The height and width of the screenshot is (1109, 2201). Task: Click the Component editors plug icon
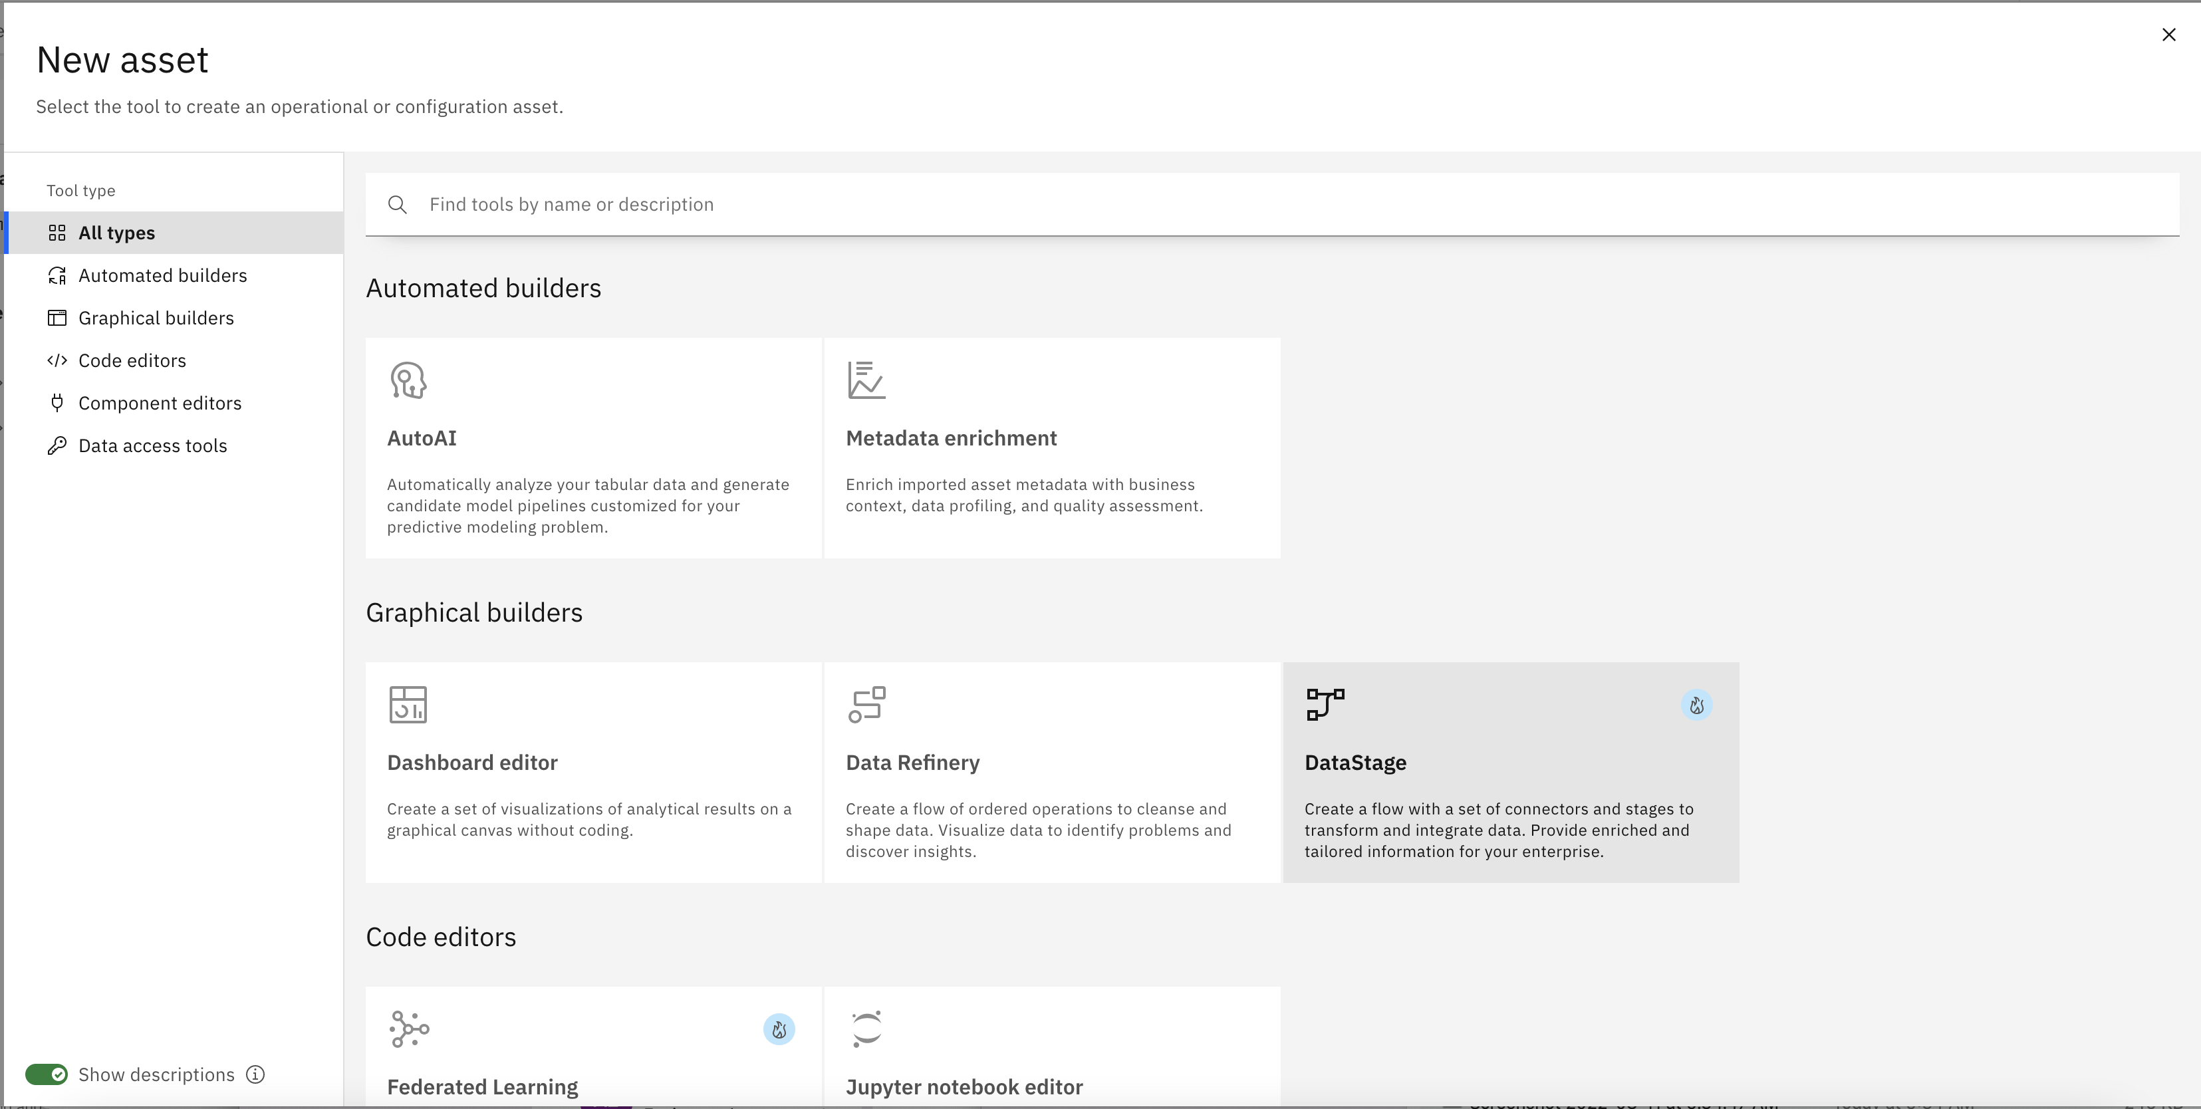[57, 402]
